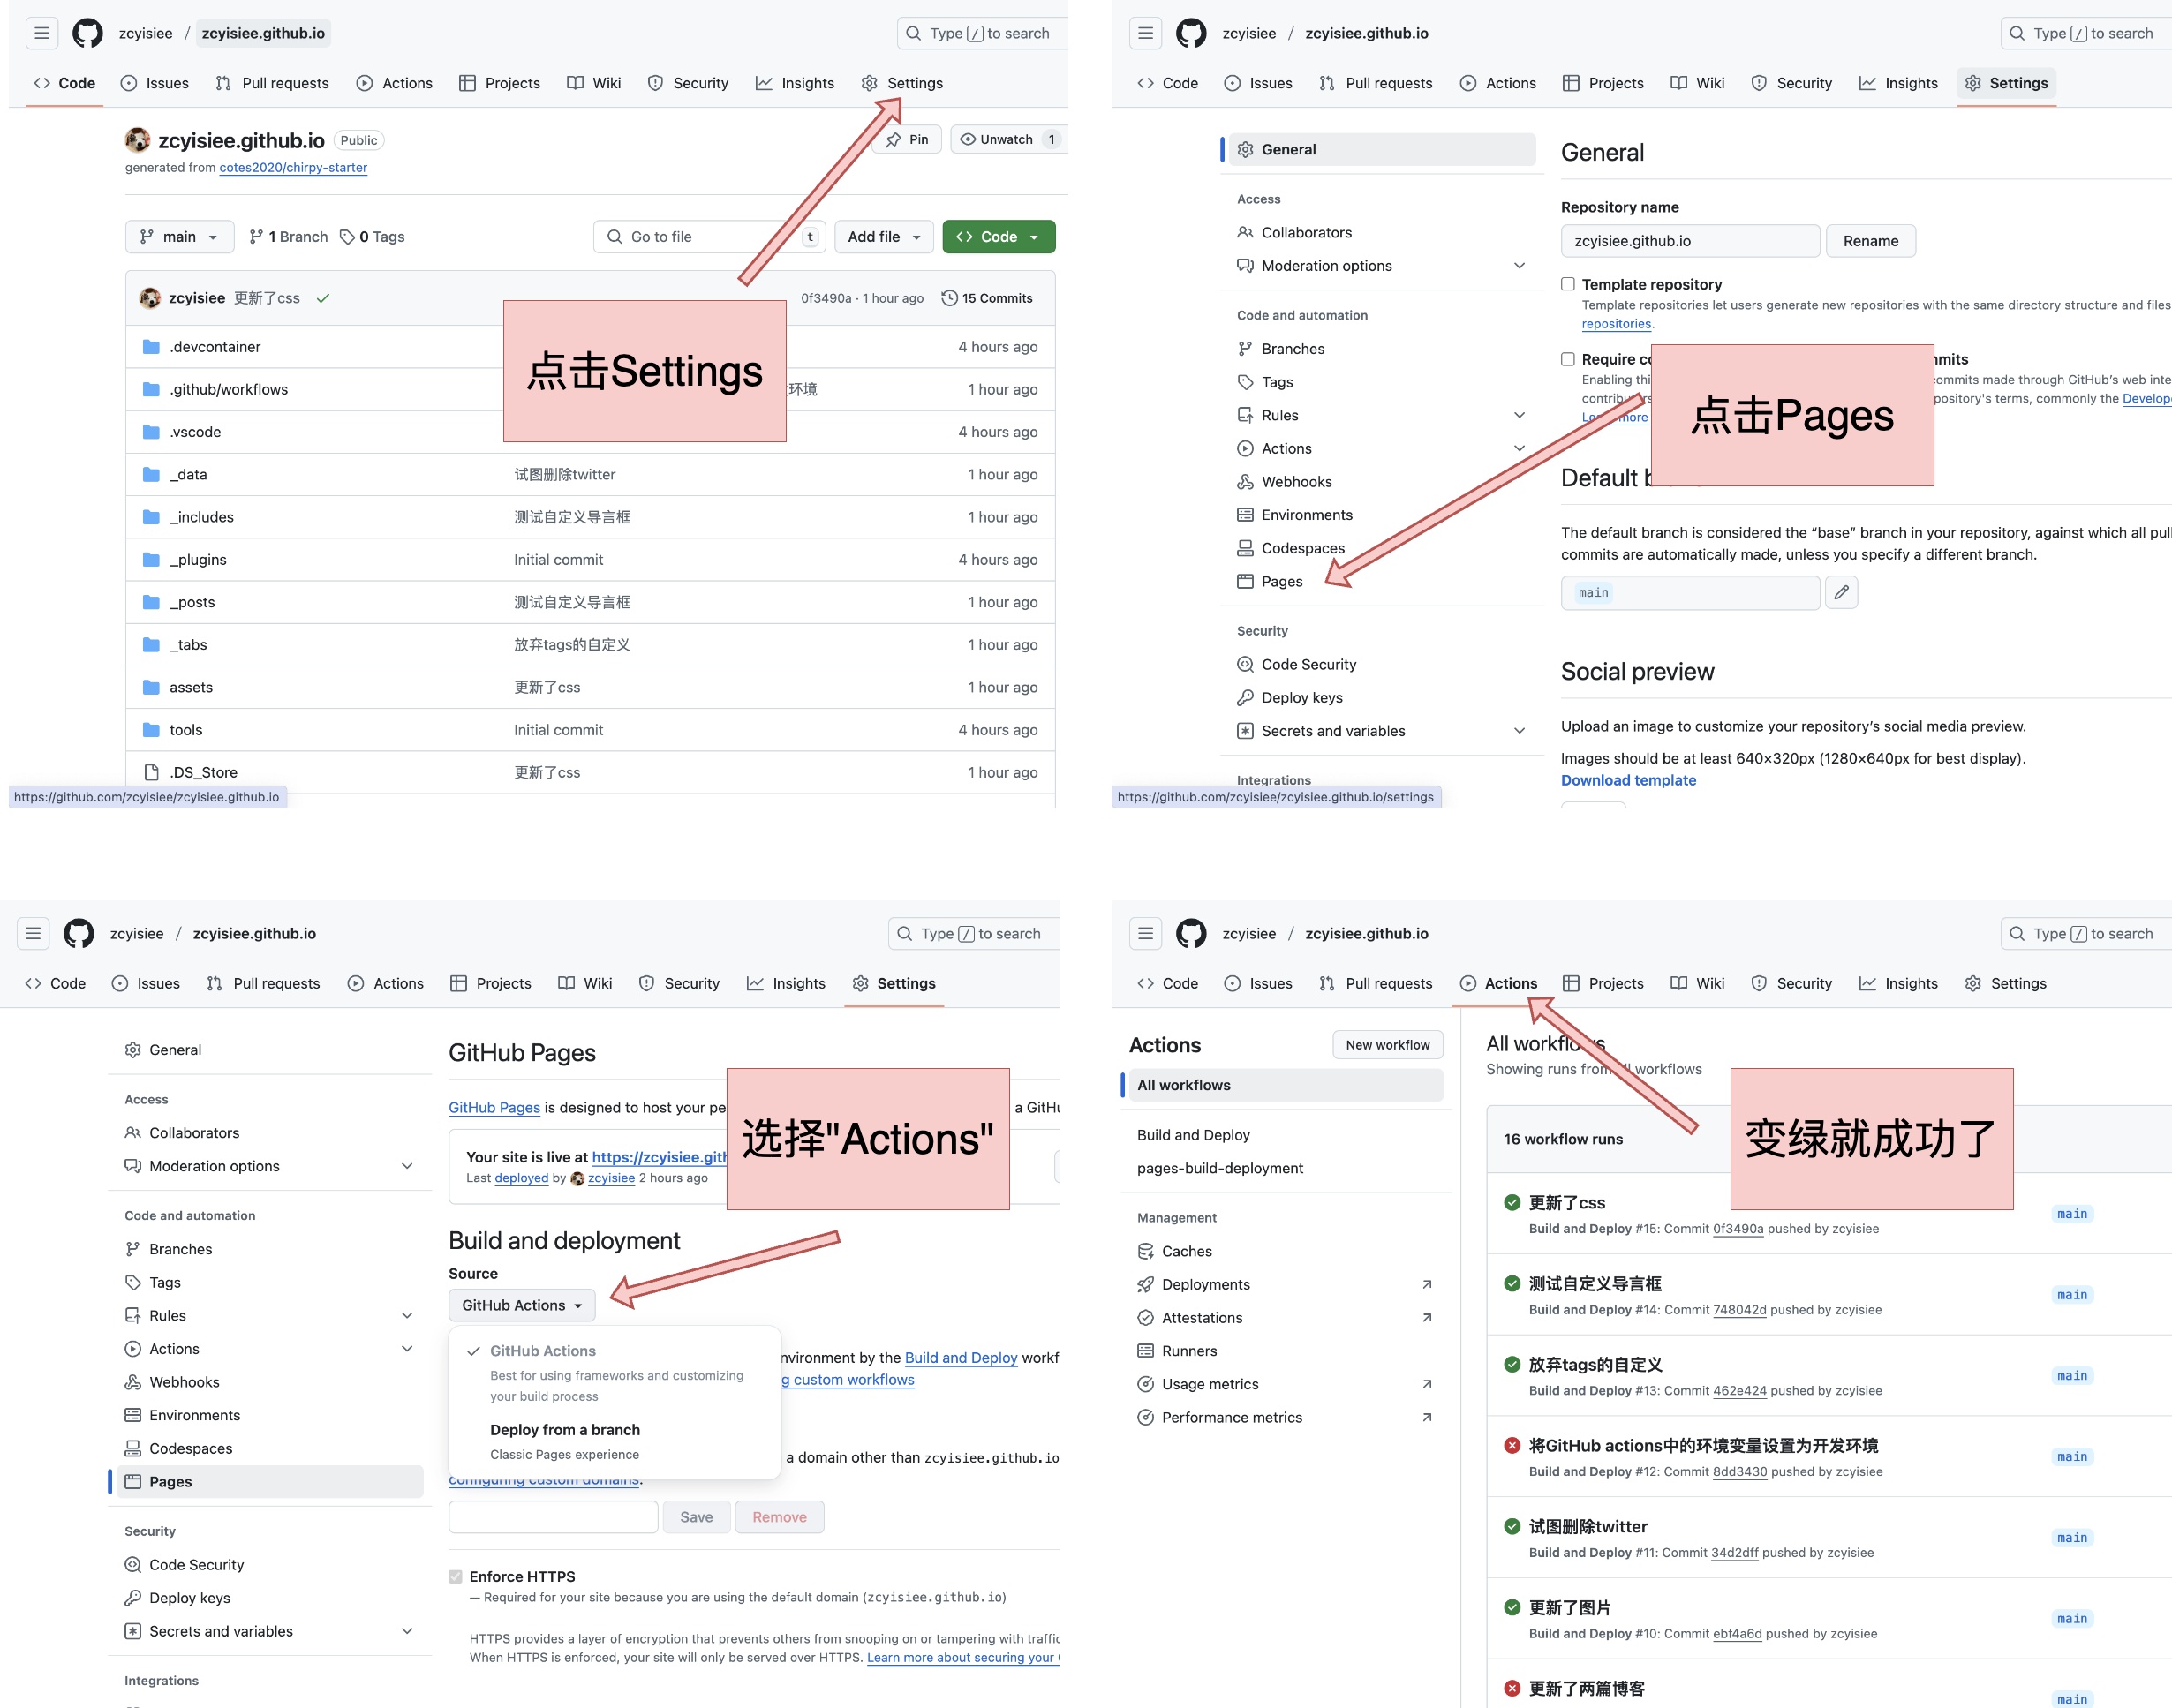Click the Rename button

(x=1870, y=241)
